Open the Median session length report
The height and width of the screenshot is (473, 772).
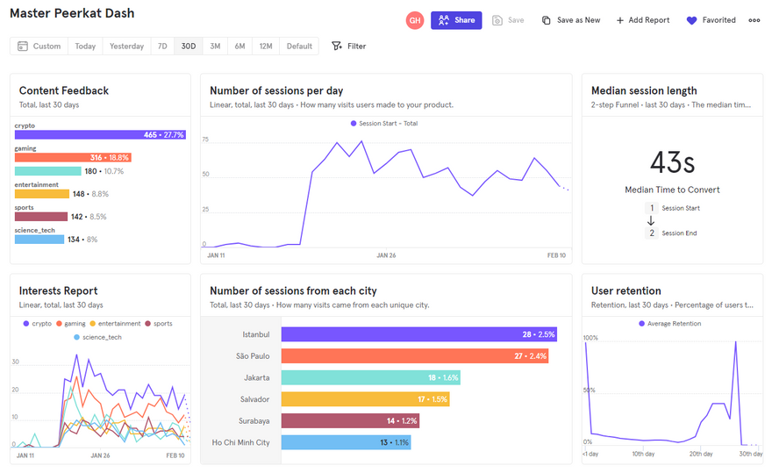tap(644, 90)
